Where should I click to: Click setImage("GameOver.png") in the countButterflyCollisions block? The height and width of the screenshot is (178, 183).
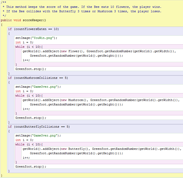click(38, 135)
